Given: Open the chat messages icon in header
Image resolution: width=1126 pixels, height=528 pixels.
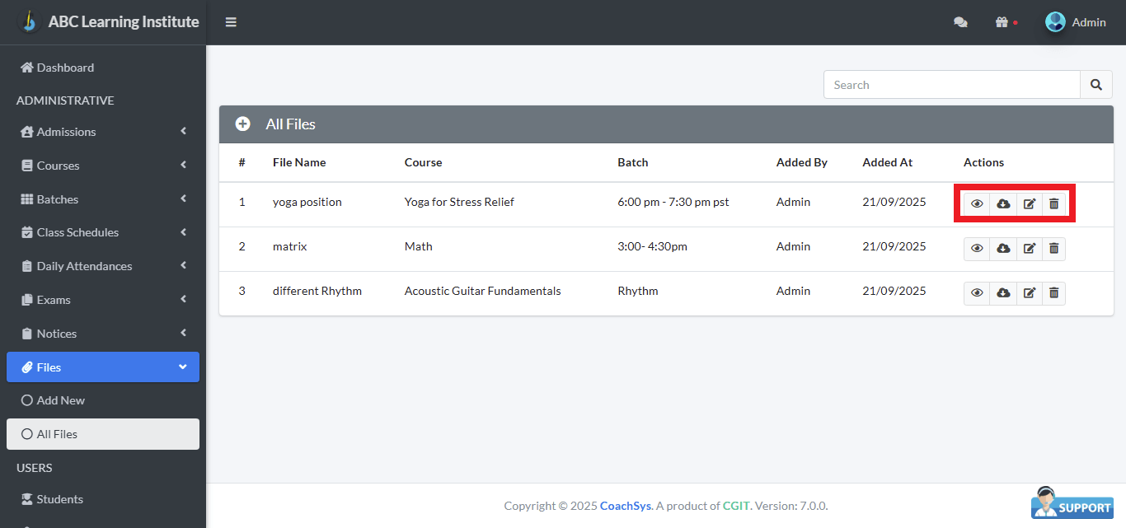Looking at the screenshot, I should [x=960, y=22].
